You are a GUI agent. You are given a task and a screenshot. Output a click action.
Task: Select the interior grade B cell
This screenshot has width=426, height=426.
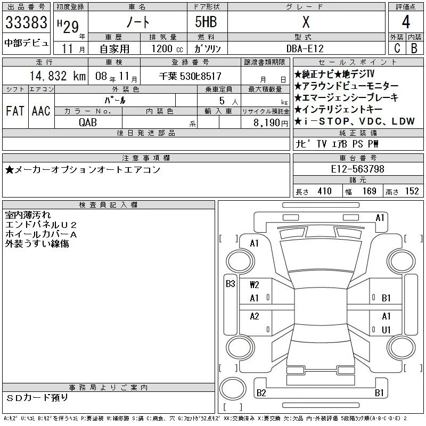click(x=414, y=48)
